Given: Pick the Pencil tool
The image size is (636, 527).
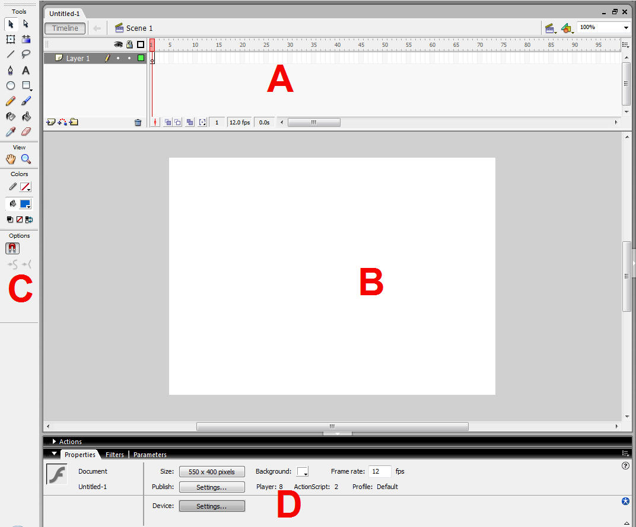Looking at the screenshot, I should [x=11, y=101].
